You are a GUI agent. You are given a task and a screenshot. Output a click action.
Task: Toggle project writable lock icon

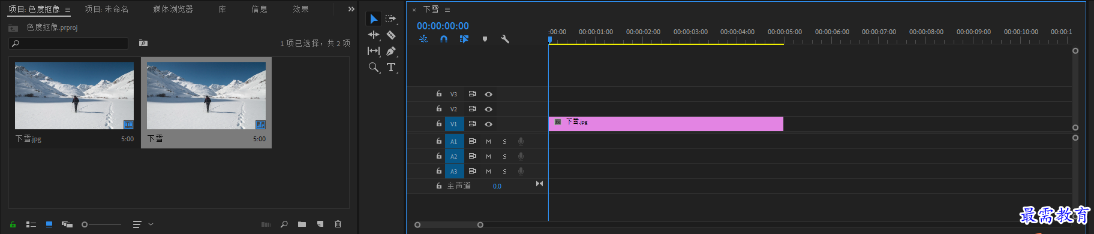point(13,224)
